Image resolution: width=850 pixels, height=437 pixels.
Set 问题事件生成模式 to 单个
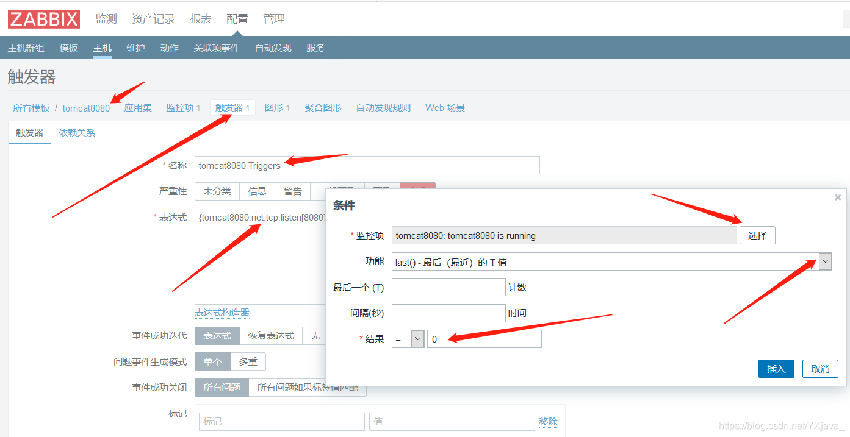pyautogui.click(x=212, y=361)
